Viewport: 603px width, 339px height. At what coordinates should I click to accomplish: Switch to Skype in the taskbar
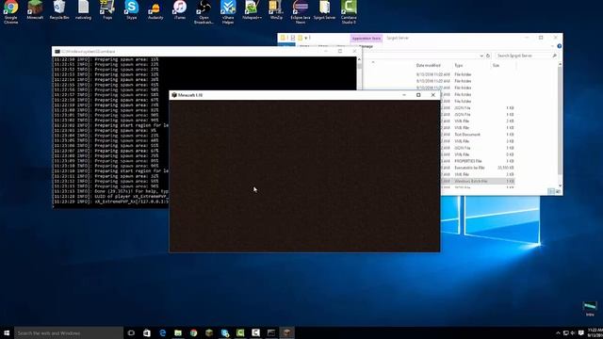(225, 332)
